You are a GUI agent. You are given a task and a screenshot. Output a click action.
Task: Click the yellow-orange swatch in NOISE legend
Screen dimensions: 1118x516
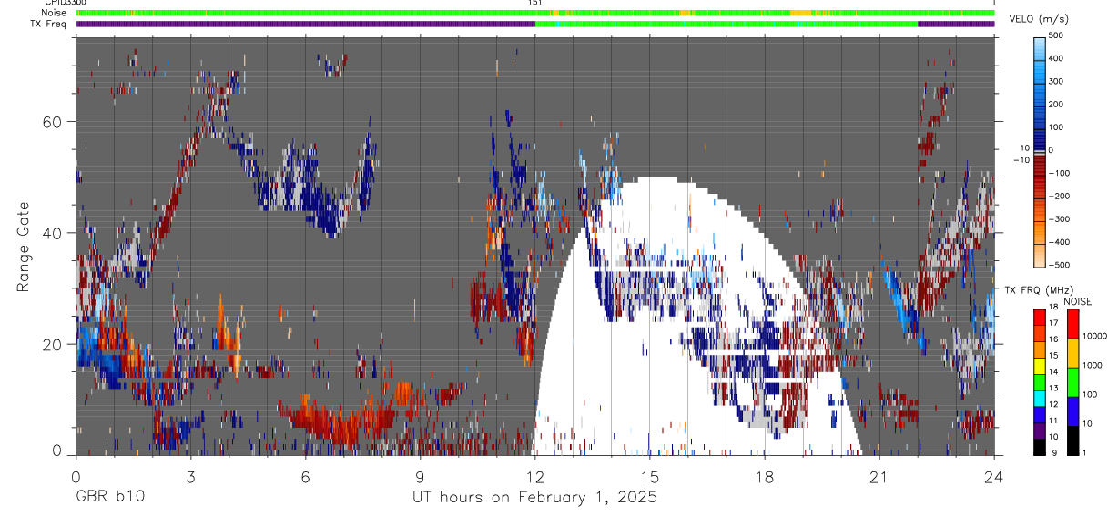point(1072,353)
